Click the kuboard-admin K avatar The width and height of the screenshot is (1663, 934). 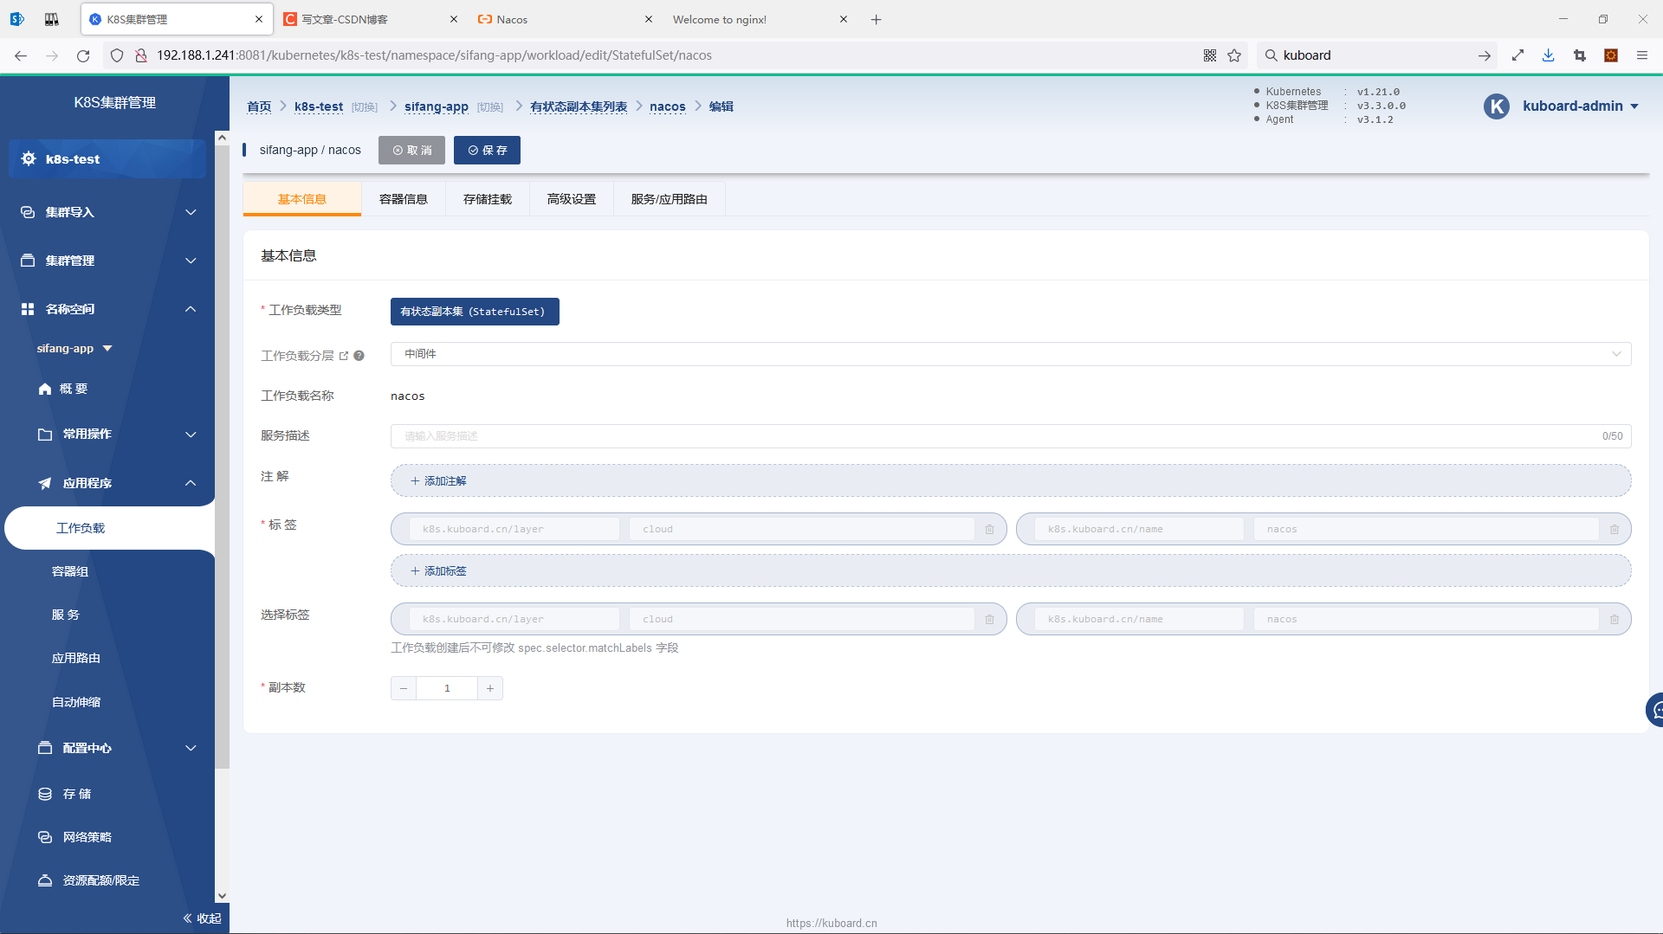pos(1497,106)
